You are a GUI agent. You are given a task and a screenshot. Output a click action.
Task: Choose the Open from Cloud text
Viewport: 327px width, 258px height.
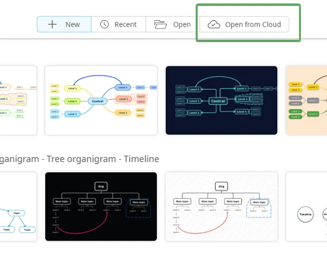click(253, 24)
